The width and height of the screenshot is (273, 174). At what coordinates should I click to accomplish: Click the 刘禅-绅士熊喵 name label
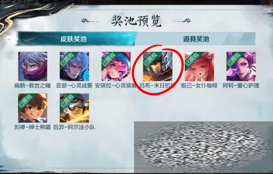pyautogui.click(x=32, y=127)
